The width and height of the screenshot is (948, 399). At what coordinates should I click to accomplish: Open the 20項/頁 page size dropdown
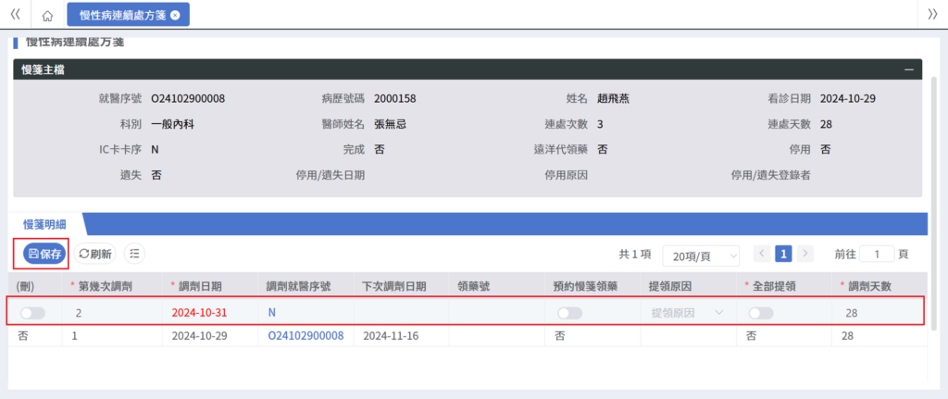point(702,256)
